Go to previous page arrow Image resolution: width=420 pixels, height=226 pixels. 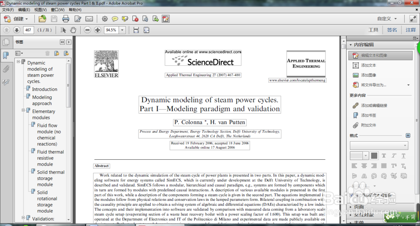(x=7, y=30)
